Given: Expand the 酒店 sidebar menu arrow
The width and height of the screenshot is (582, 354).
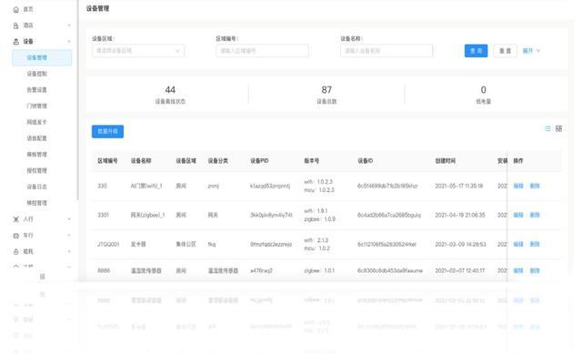Looking at the screenshot, I should (69, 25).
